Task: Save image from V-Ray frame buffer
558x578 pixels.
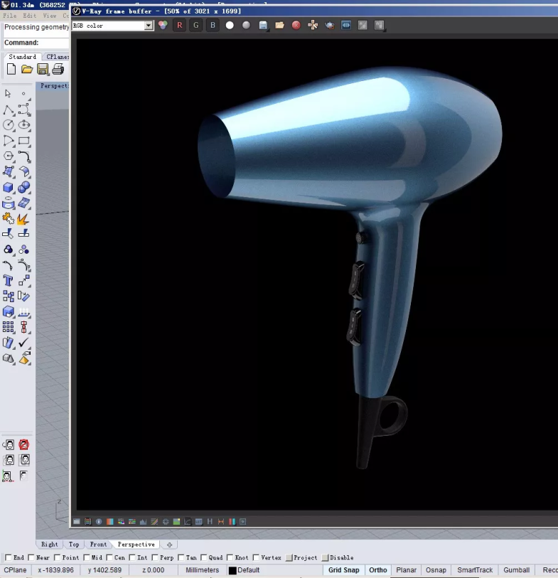Action: (263, 26)
